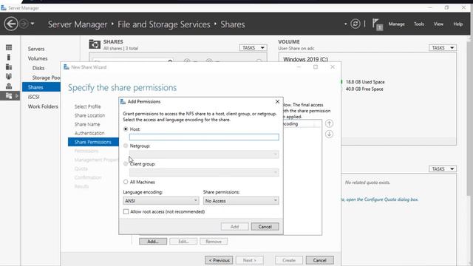Click the move down arrow beside permissions list

point(329,134)
